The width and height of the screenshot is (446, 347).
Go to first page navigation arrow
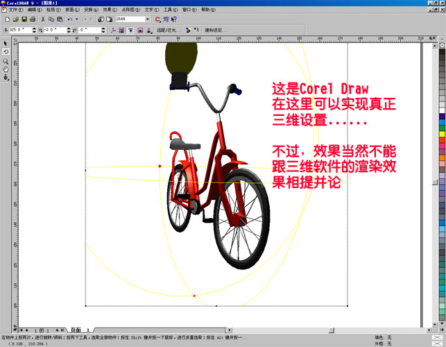coord(21,330)
